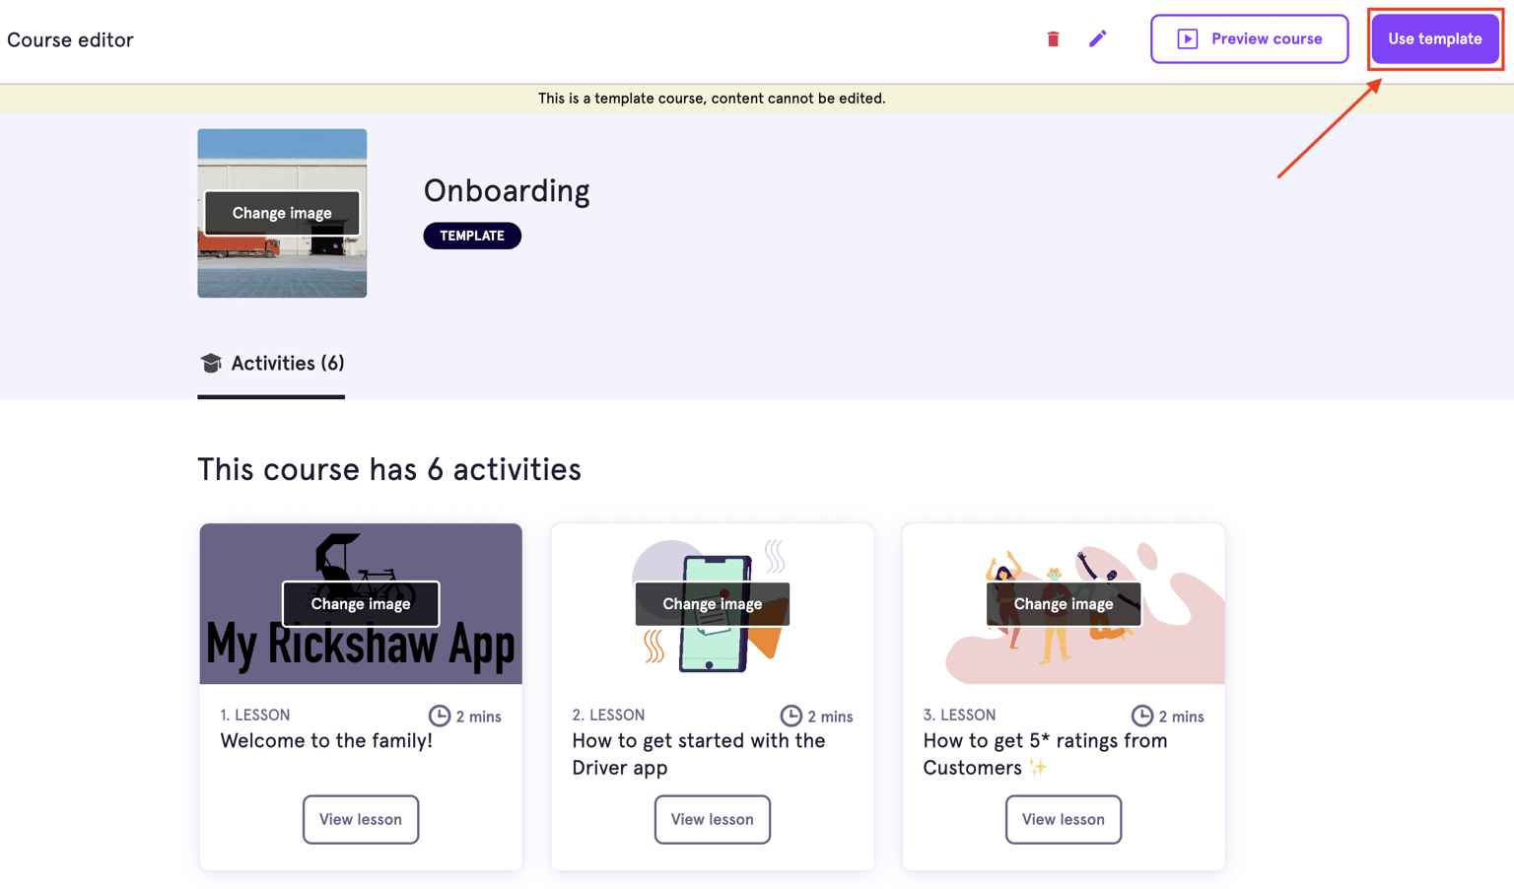Click the 'Welcome to the family!' title
This screenshot has height=889, width=1514.
point(326,741)
